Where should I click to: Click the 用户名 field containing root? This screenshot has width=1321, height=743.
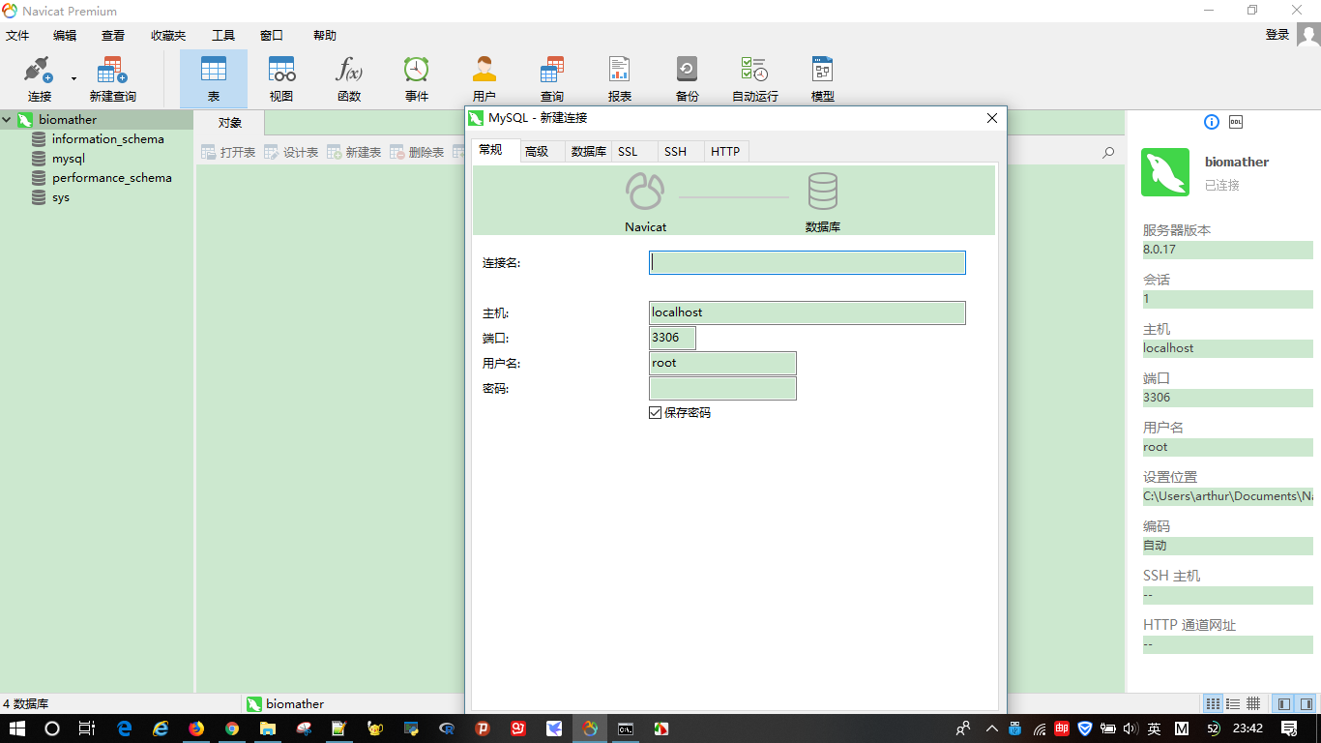tap(722, 363)
